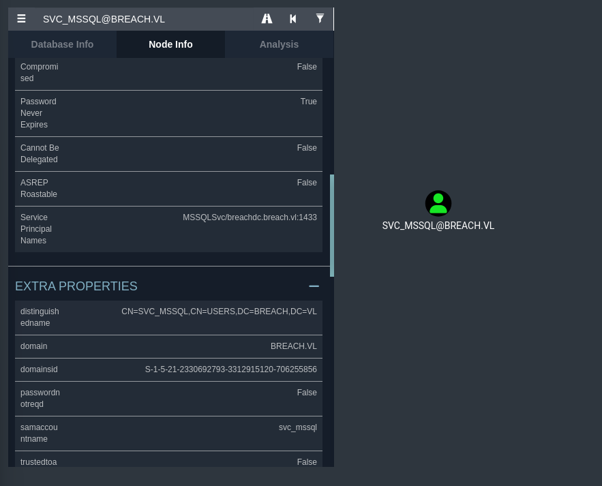Click the domainsid S-1-5-21 value

coord(230,369)
